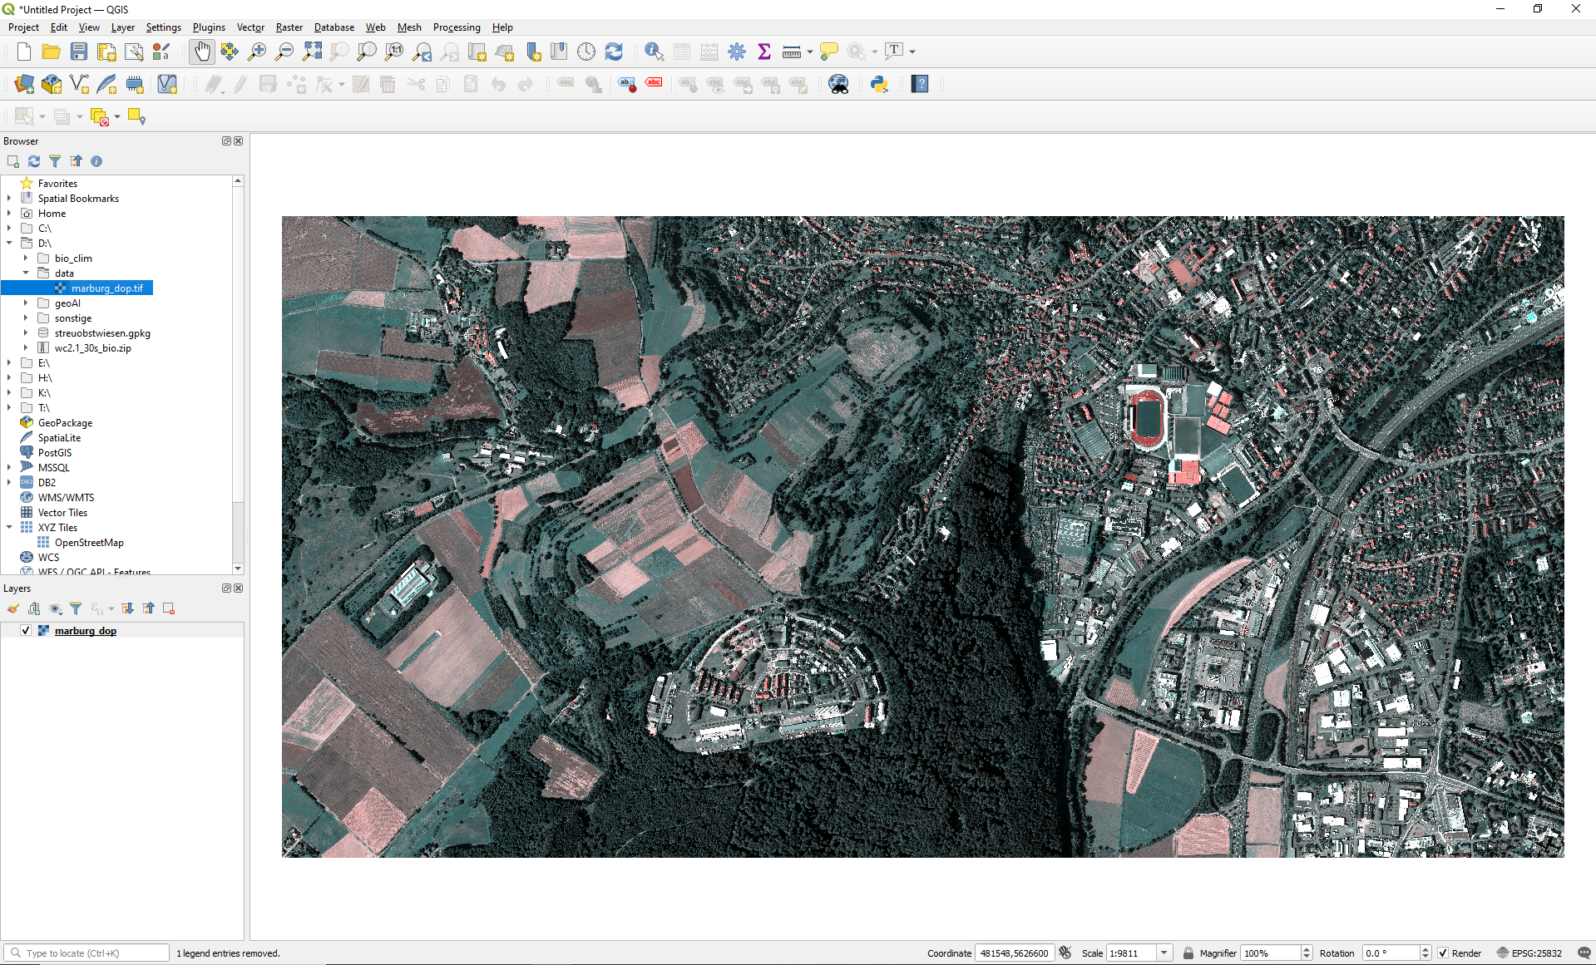Open the Scale dropdown arrow
This screenshot has width=1596, height=965.
pyautogui.click(x=1164, y=953)
